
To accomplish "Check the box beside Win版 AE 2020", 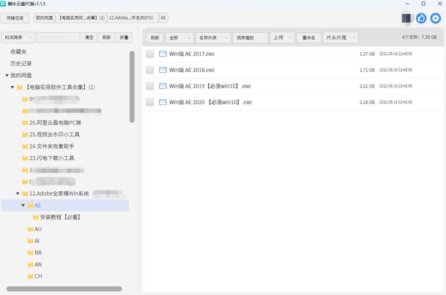I will 150,102.
